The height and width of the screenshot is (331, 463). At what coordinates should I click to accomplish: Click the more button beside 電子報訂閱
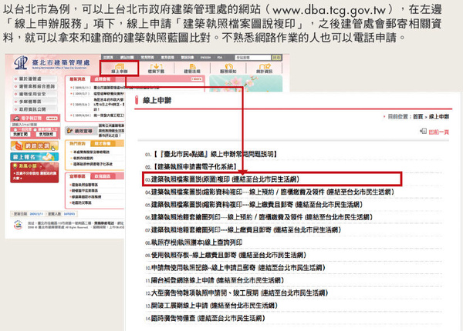click(52, 118)
